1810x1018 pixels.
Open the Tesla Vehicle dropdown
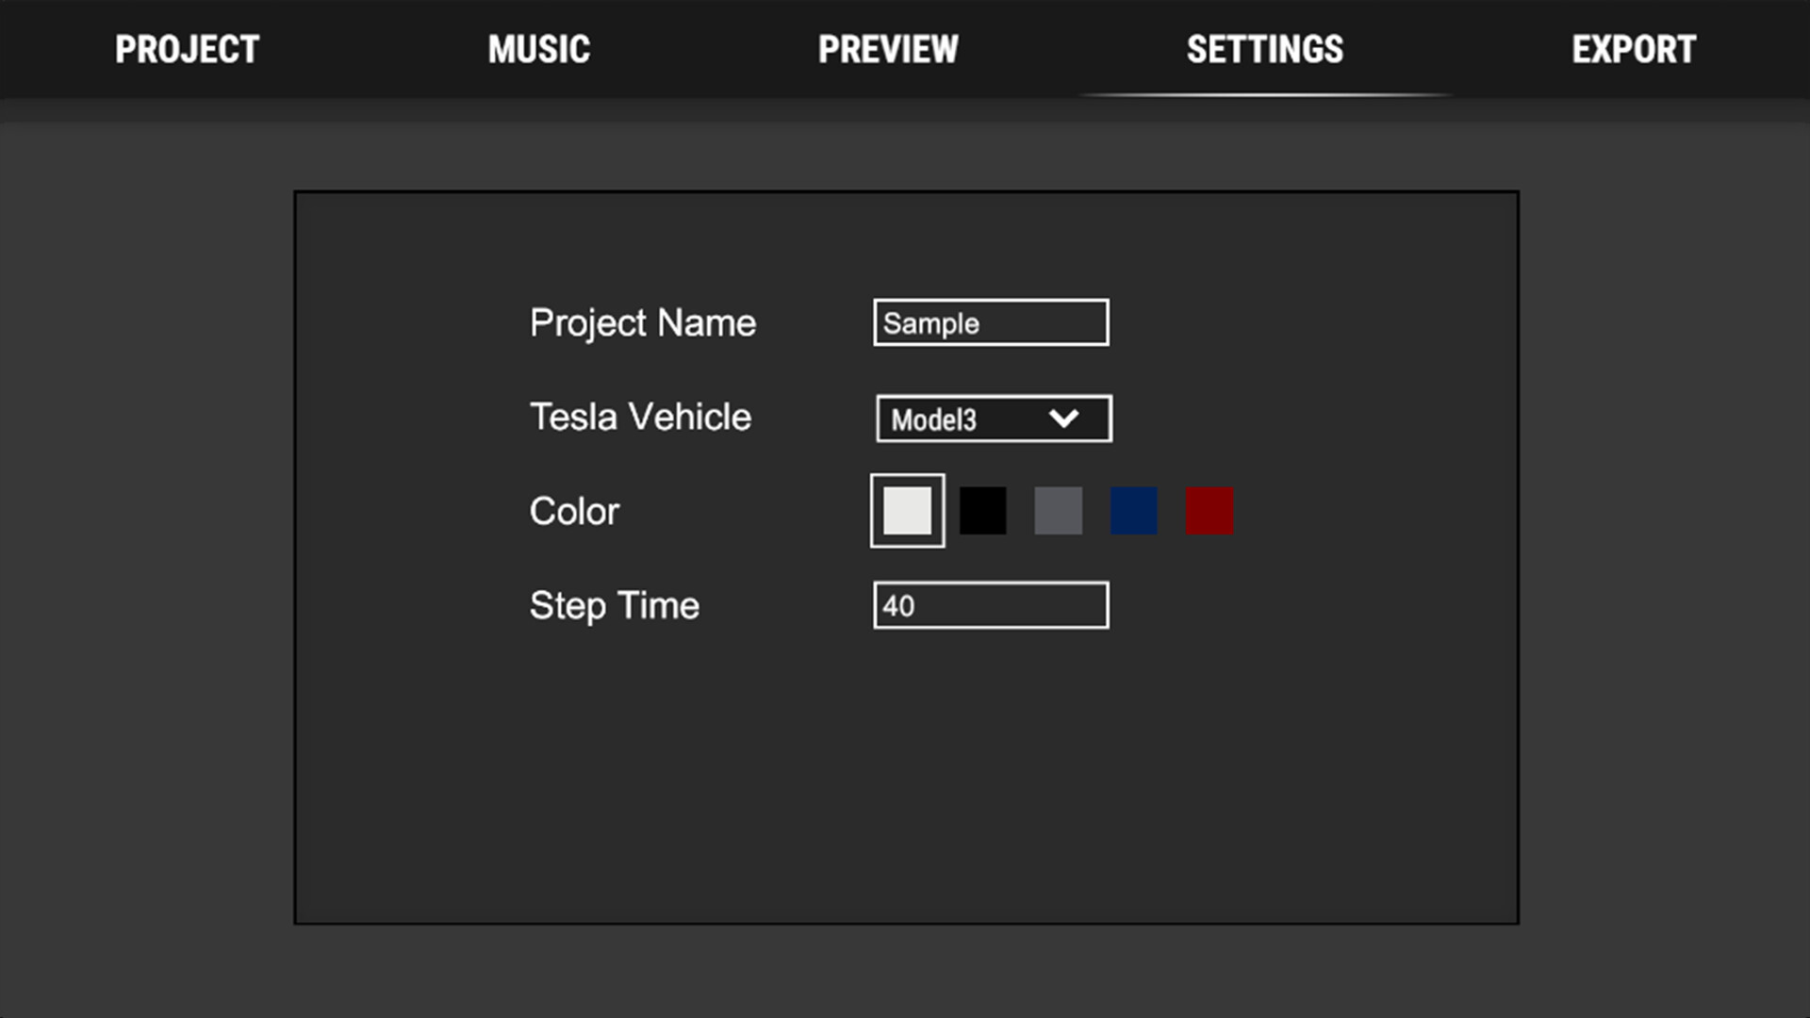[x=993, y=418]
